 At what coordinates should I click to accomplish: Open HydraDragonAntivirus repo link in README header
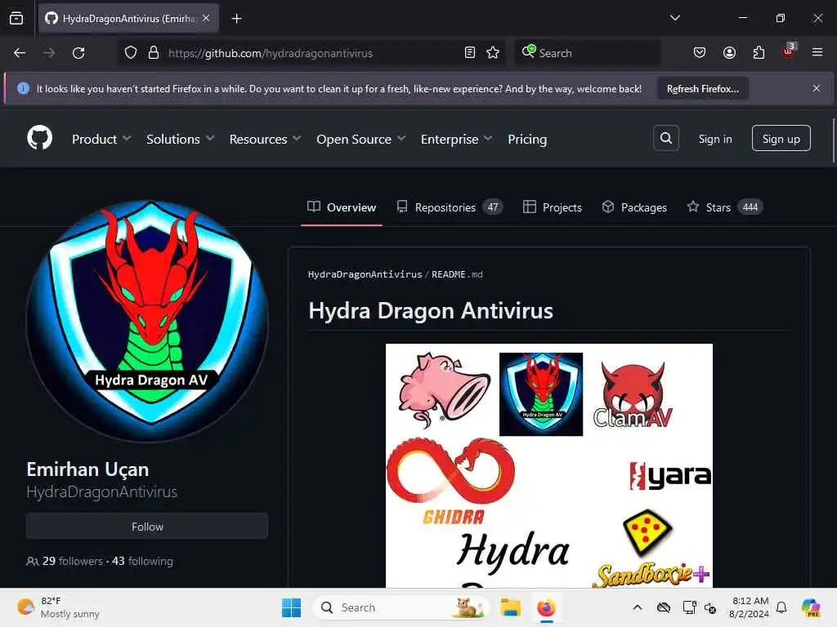coord(365,274)
